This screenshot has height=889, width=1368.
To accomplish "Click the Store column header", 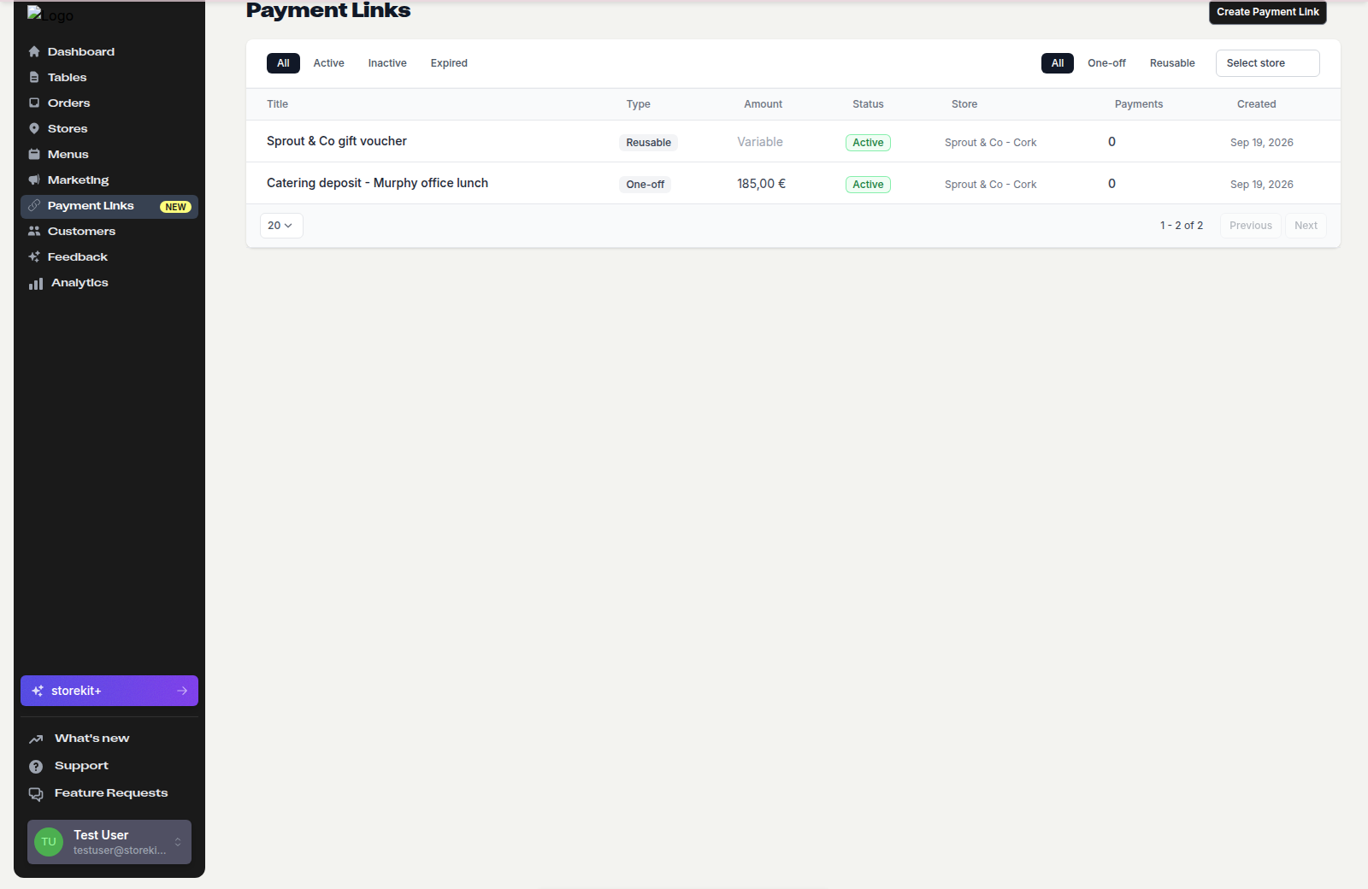I will pos(964,104).
